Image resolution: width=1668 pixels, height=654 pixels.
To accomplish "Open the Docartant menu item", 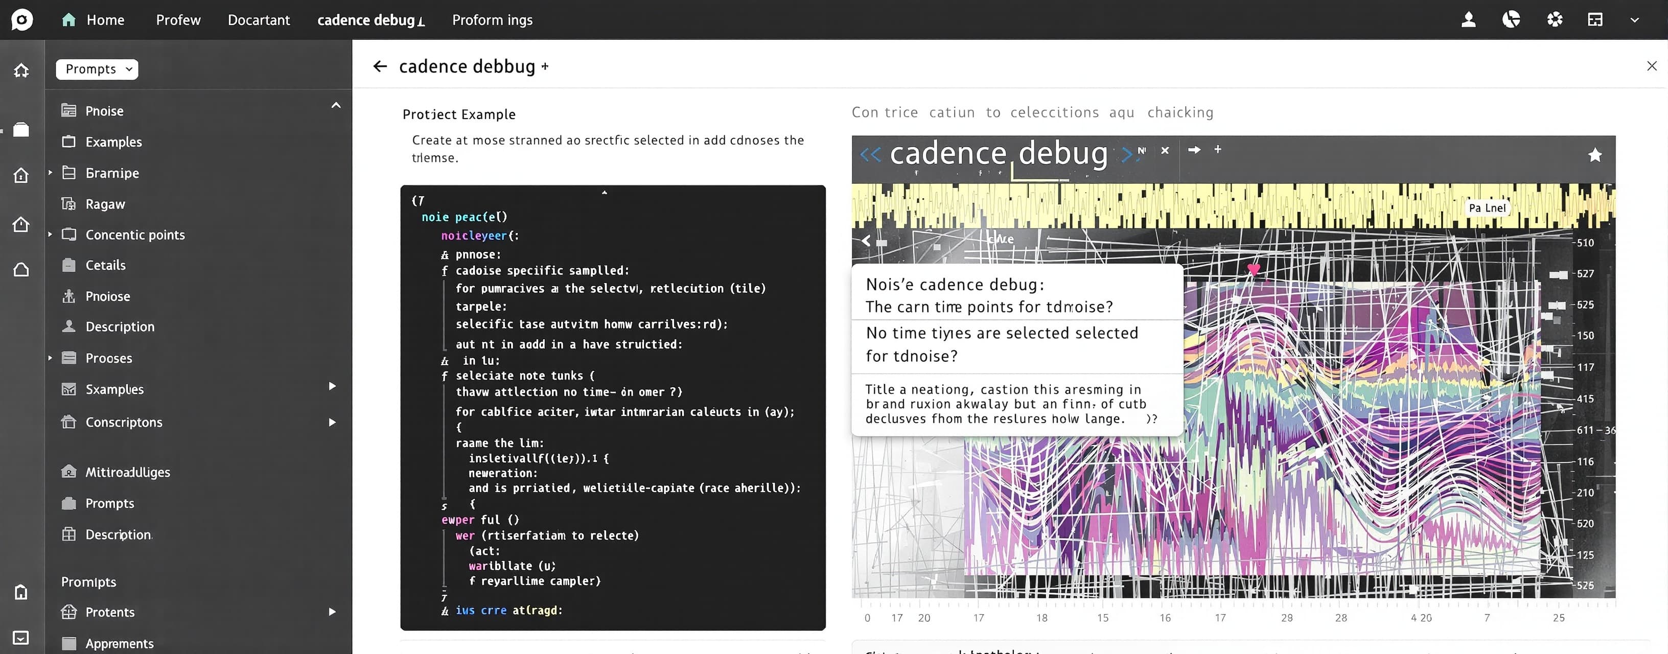I will pos(259,20).
